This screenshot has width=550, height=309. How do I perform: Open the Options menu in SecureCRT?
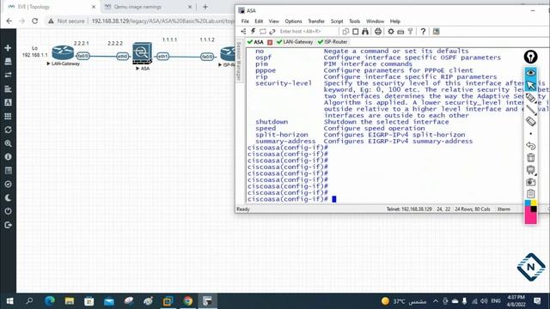tap(293, 21)
